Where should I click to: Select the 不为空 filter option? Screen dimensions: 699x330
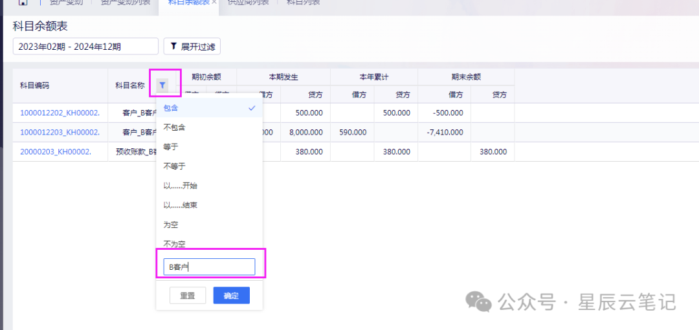click(x=209, y=244)
